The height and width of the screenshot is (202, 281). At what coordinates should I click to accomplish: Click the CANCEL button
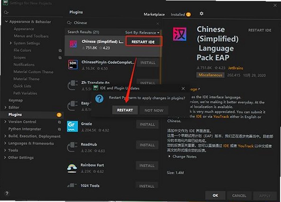coord(239,196)
